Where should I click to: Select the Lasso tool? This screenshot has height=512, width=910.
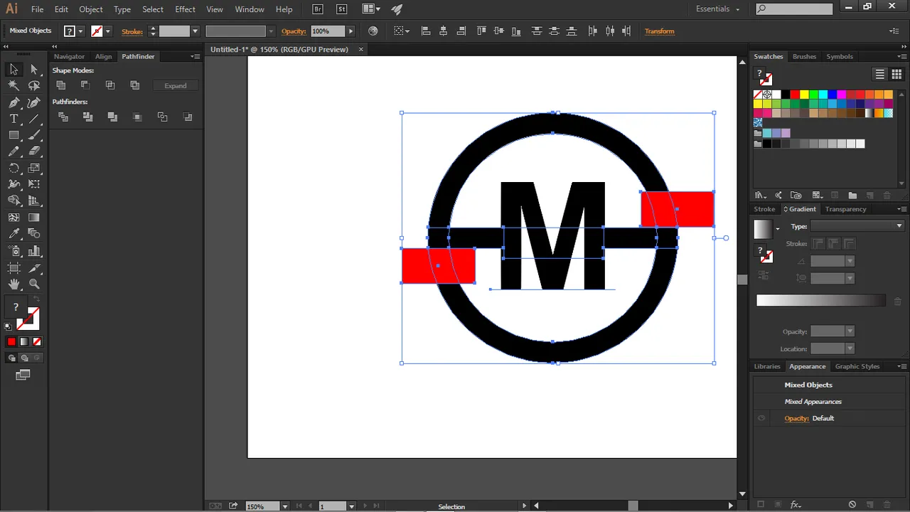(34, 85)
